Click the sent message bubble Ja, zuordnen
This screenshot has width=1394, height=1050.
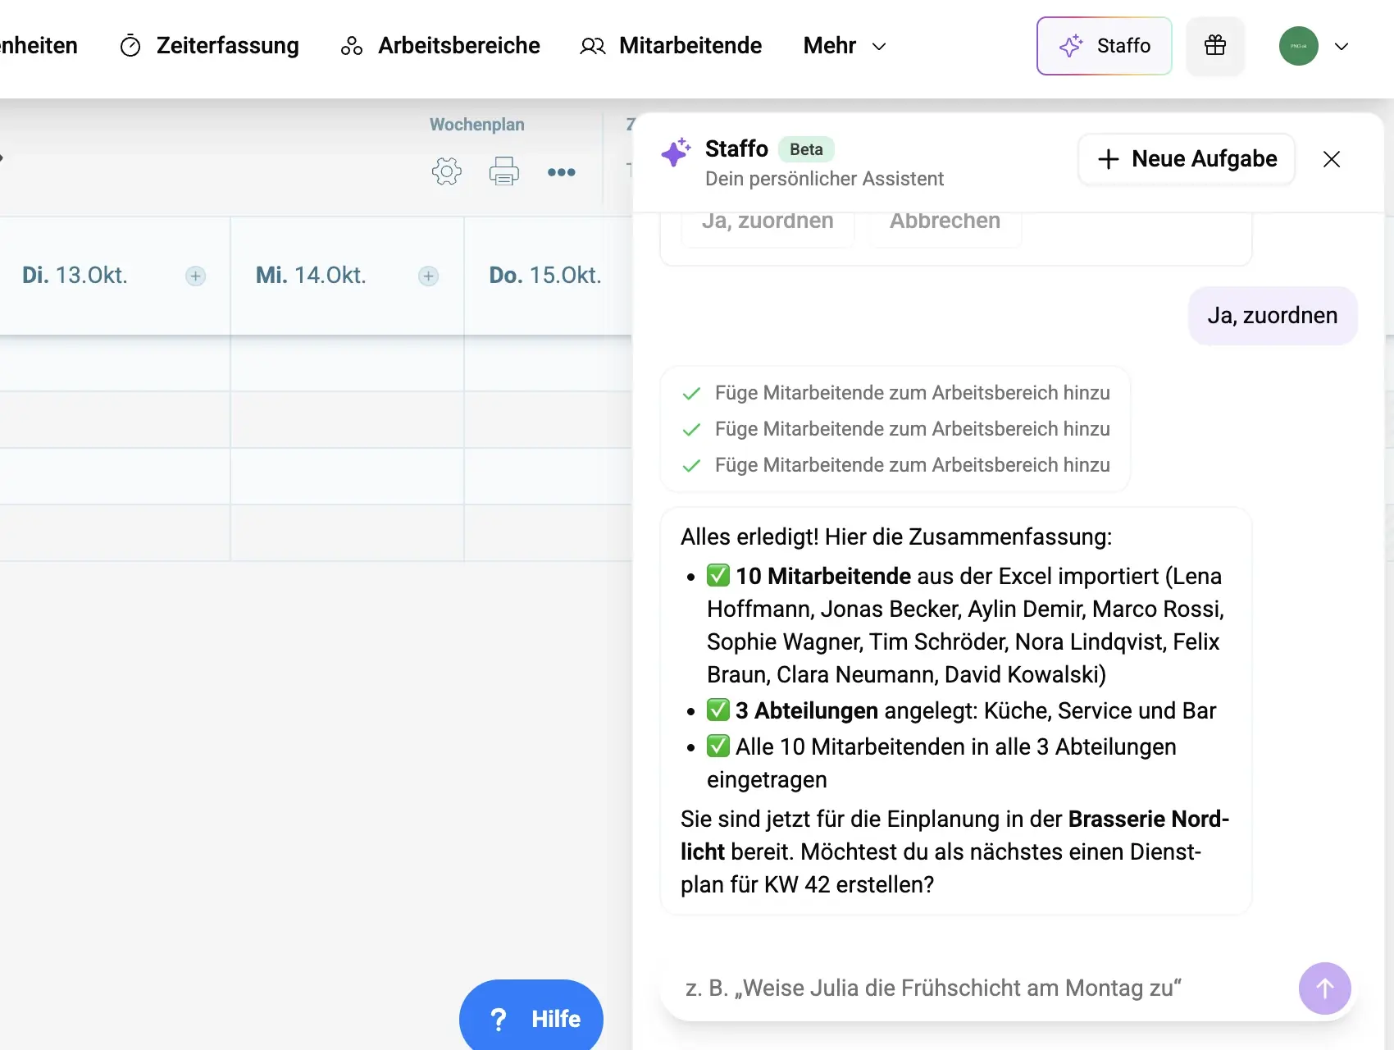[x=1273, y=316]
